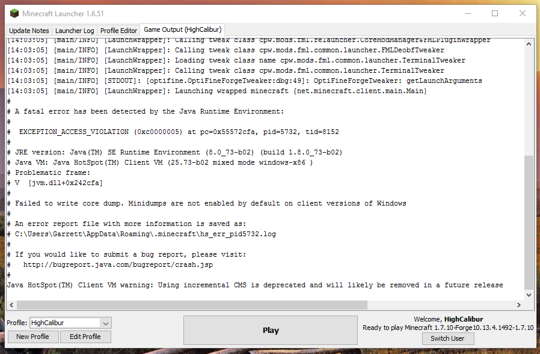Click the 'Loading tweak class name' log line
The width and height of the screenshot is (540, 354).
(236, 60)
